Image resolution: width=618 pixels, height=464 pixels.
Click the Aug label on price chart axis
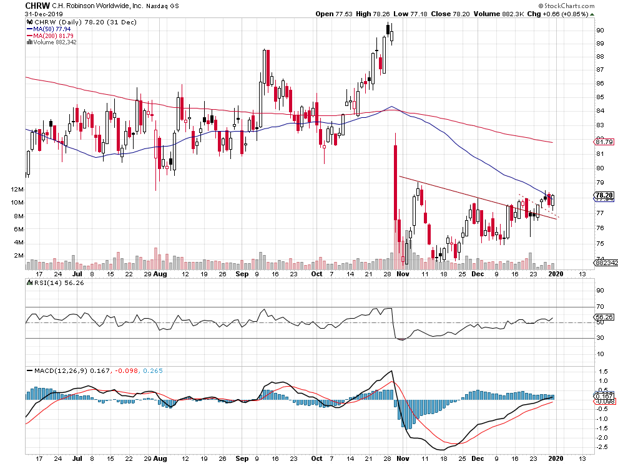[x=160, y=274]
